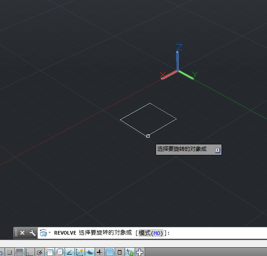267x256 pixels.
Task: Toggle Quick Properties icon
Action: pyautogui.click(x=120, y=252)
